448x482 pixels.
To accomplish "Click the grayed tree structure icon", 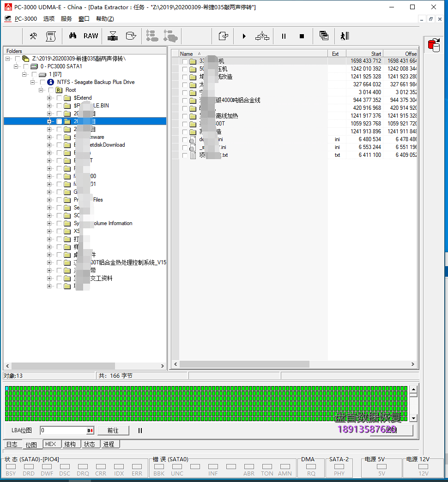I will click(x=152, y=36).
